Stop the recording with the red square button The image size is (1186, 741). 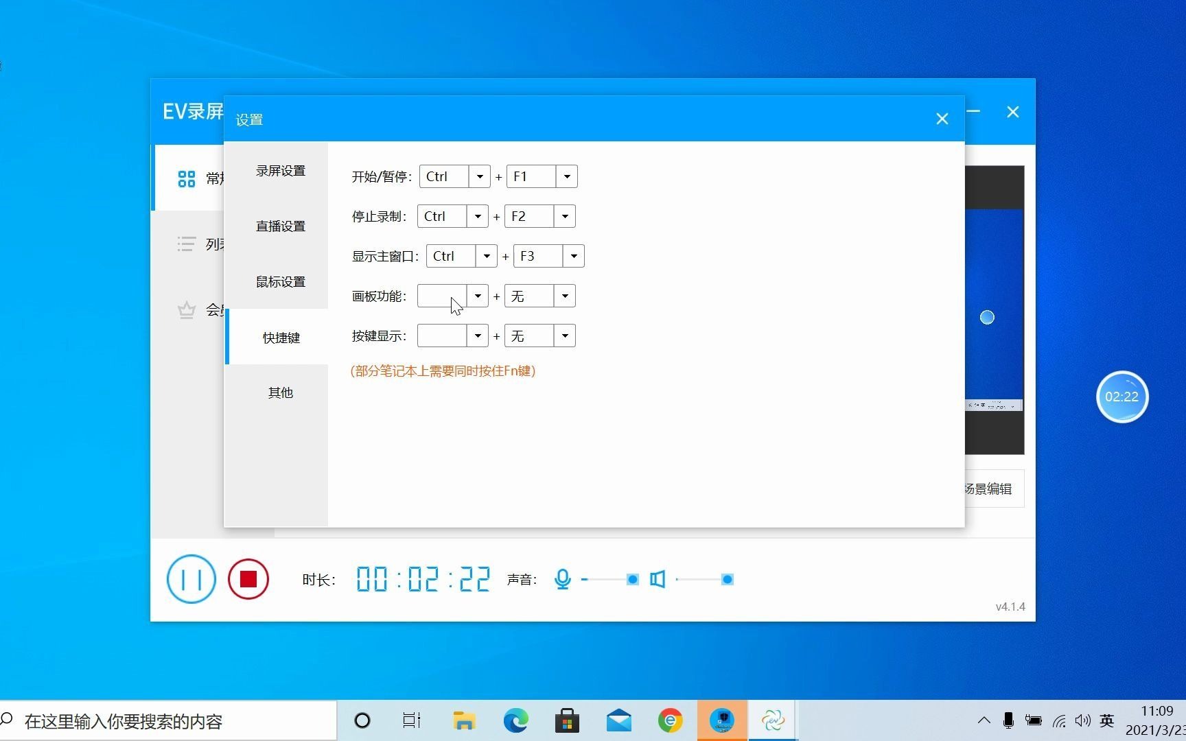pyautogui.click(x=248, y=579)
